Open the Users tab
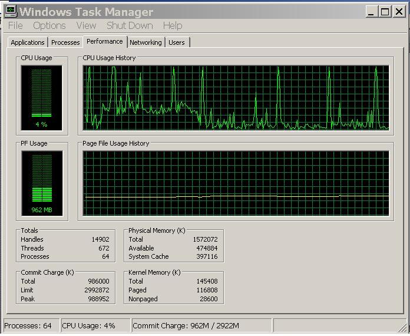Screen dimensions: 410x336 click(177, 42)
